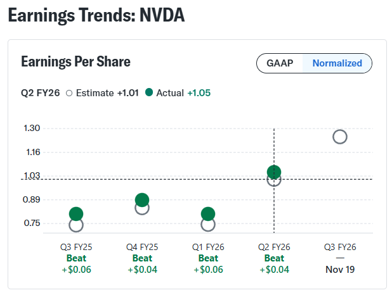
Task: Click the Nov 19 earnings date
Action: (340, 269)
